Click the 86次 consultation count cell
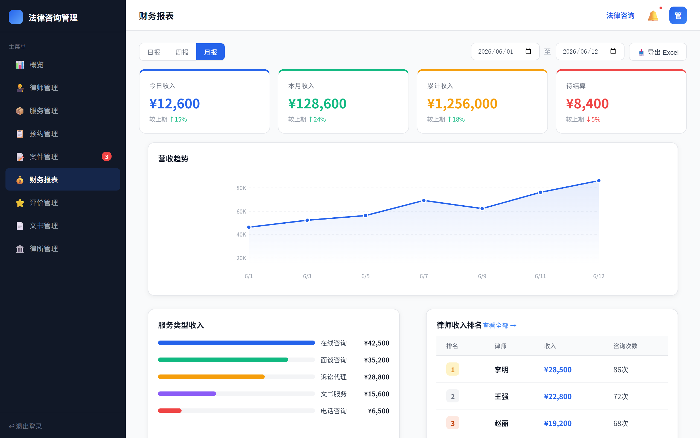The width and height of the screenshot is (700, 438). 621,370
